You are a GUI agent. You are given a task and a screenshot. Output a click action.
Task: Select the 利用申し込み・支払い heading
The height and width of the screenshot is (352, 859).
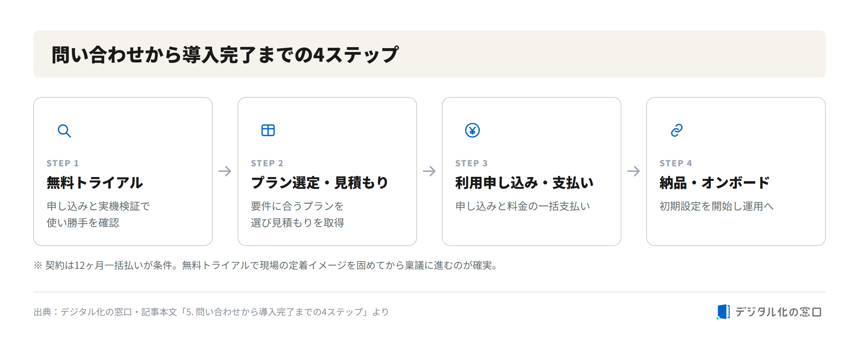(524, 183)
